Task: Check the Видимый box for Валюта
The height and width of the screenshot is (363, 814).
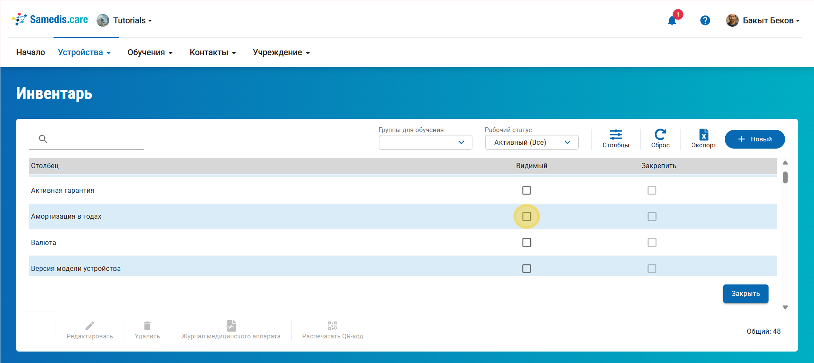Action: (x=526, y=242)
